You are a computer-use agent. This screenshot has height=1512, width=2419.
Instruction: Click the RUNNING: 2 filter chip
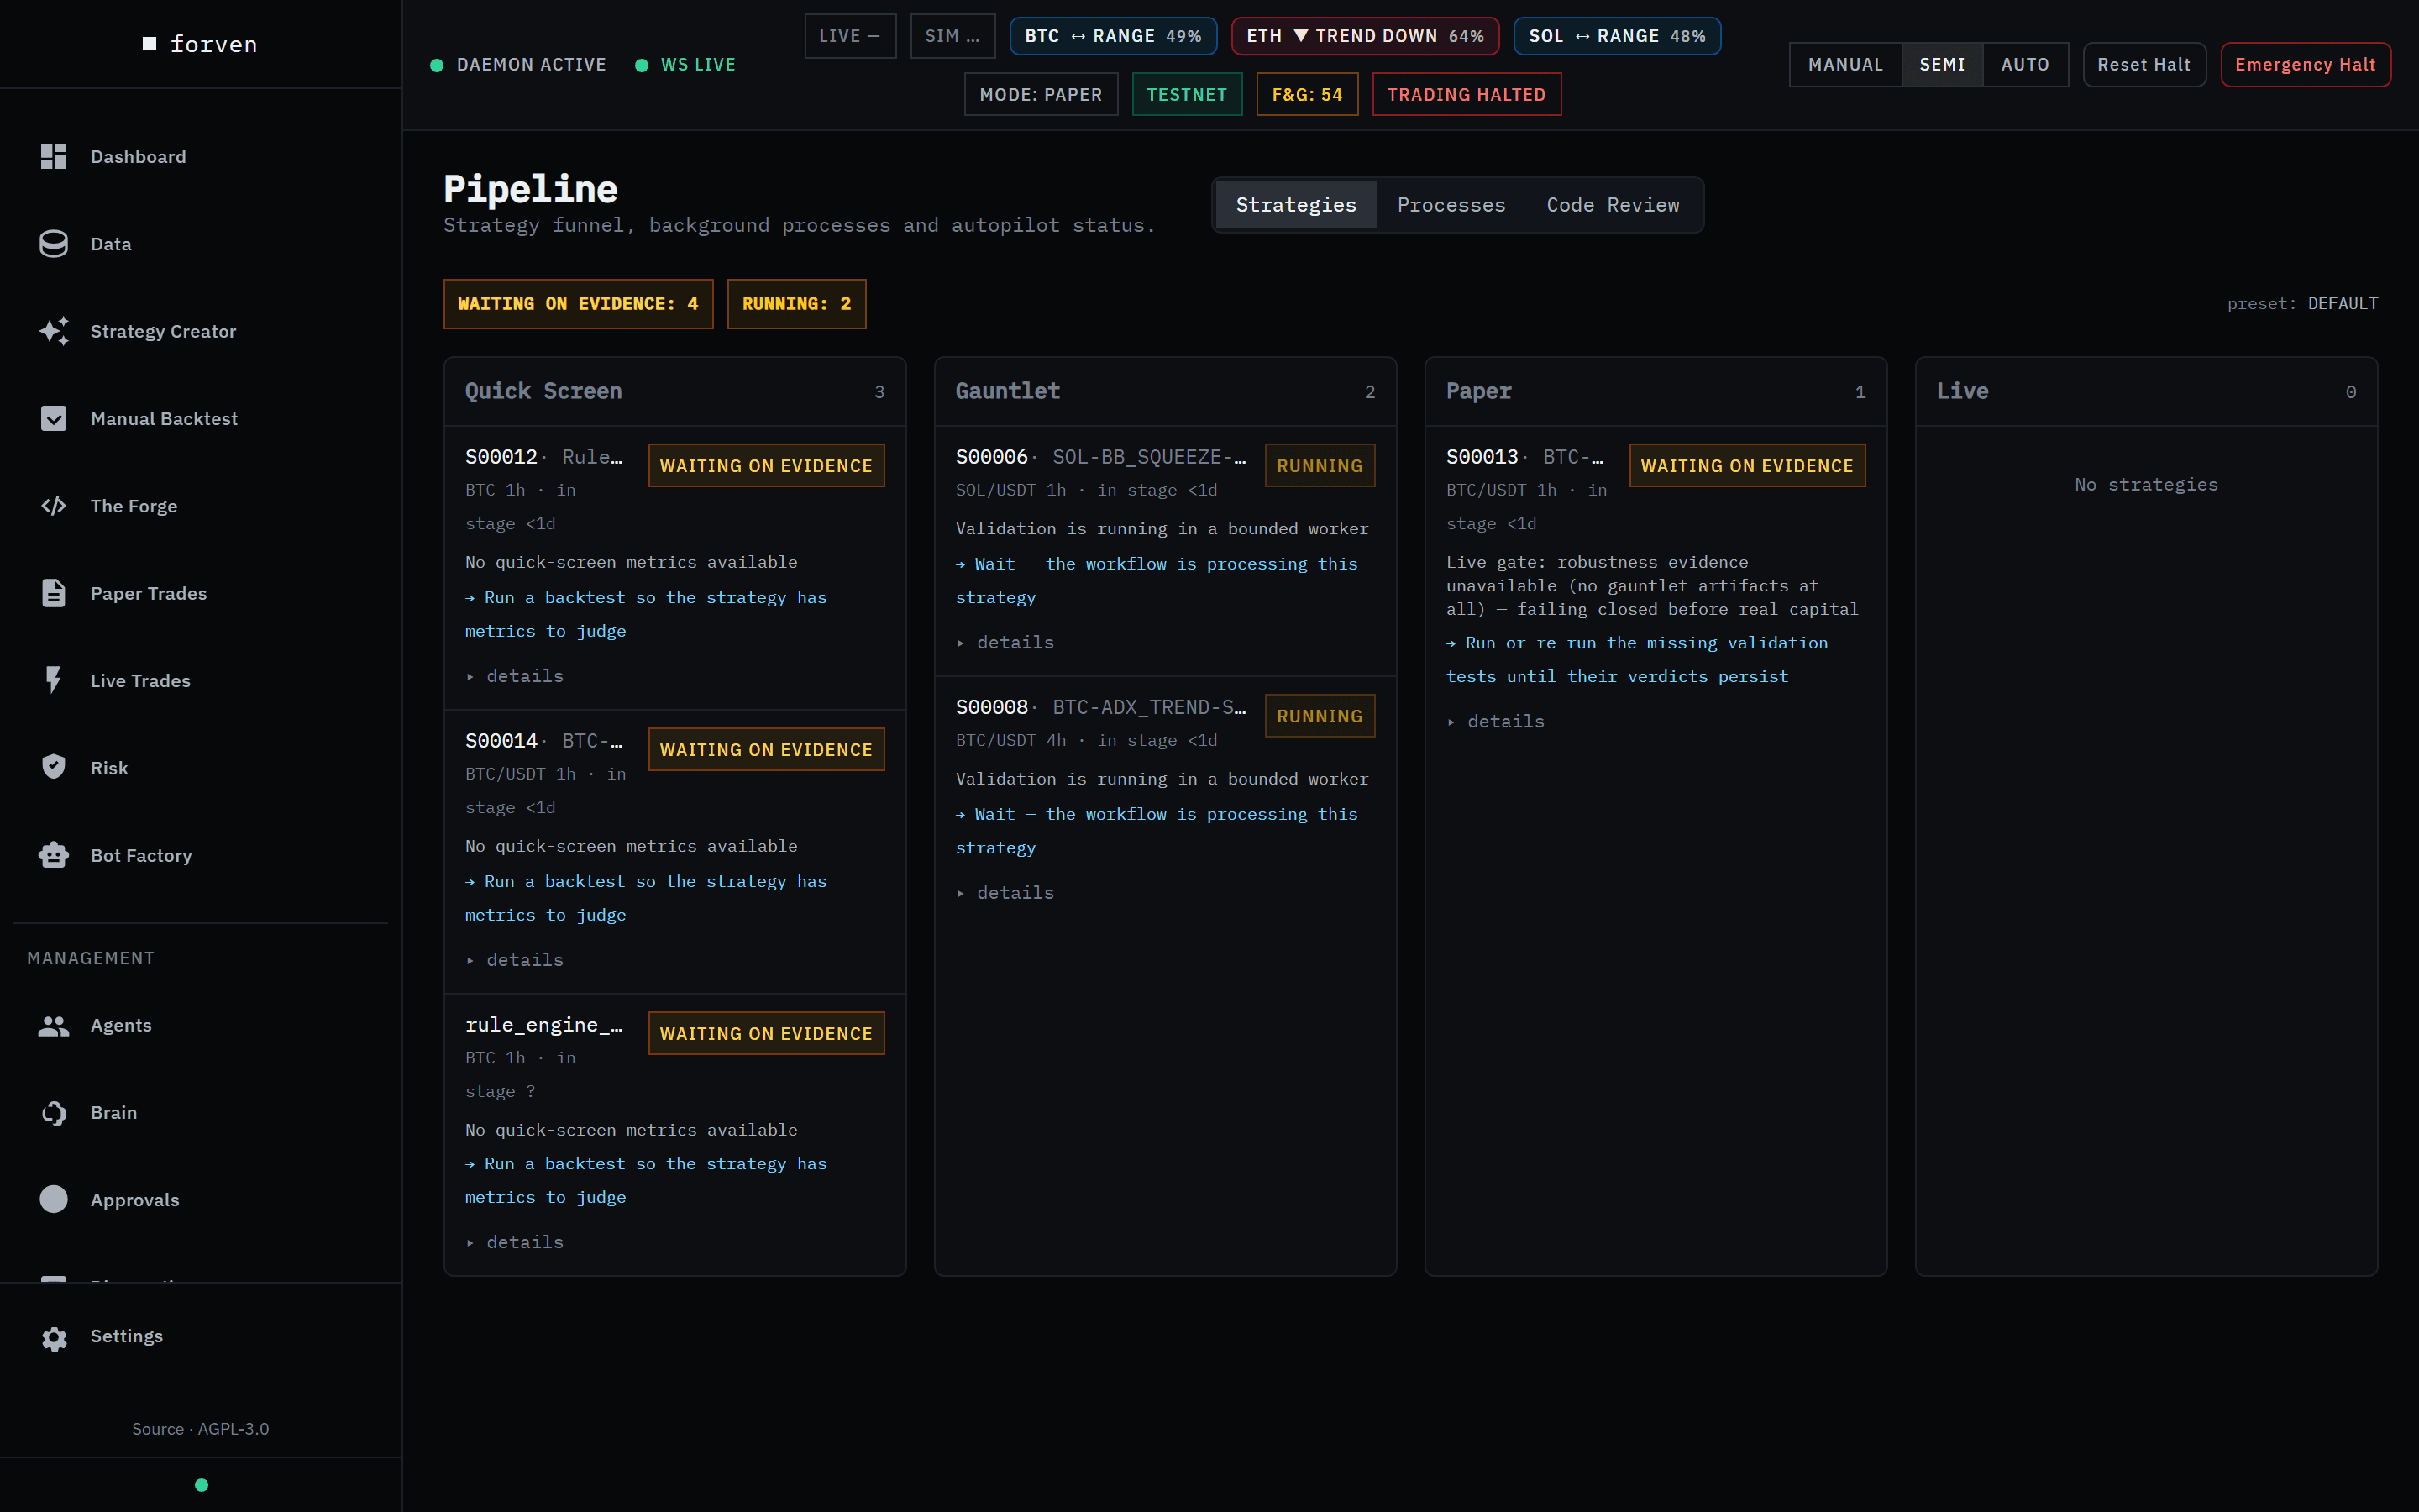795,304
